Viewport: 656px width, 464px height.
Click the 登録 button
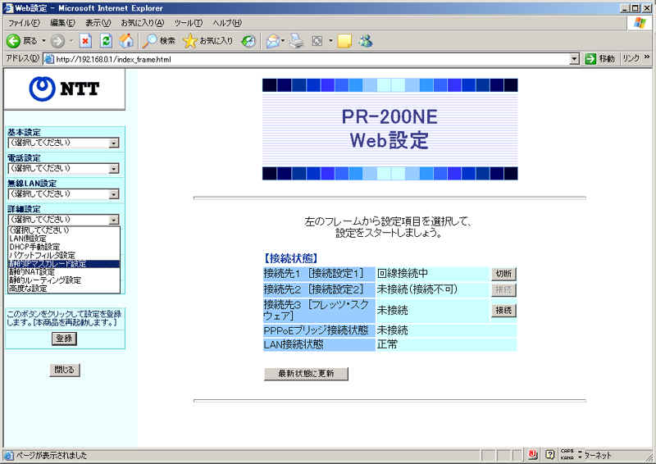coord(65,339)
